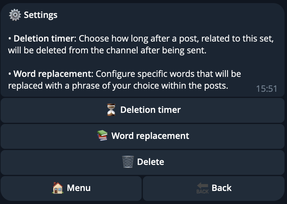Click the trash can icon on Delete
Image resolution: width=287 pixels, height=204 pixels.
click(x=128, y=162)
